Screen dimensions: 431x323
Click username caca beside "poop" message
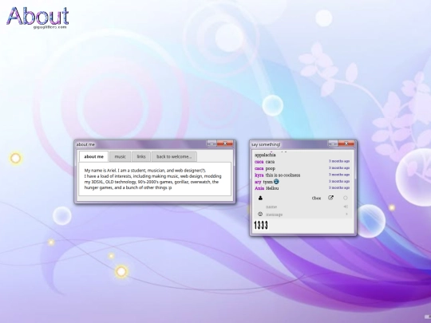259,168
